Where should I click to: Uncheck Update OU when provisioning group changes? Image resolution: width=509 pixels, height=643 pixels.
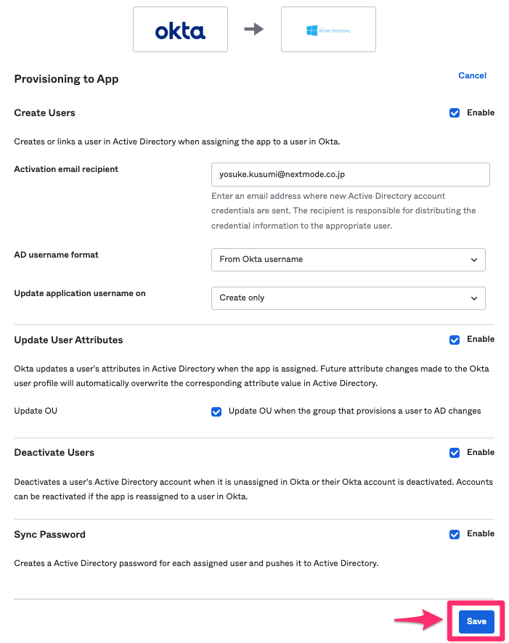click(216, 411)
